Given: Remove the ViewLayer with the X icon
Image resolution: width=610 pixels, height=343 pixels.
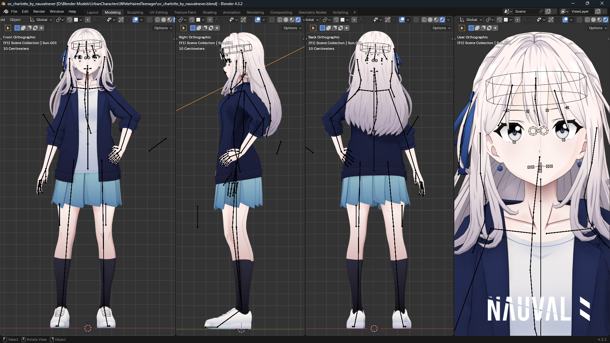Looking at the screenshot, I should (x=605, y=11).
